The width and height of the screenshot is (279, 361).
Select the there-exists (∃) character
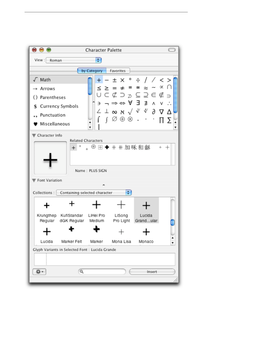138,103
